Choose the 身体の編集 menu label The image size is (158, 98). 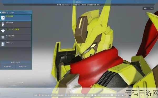tap(9, 23)
